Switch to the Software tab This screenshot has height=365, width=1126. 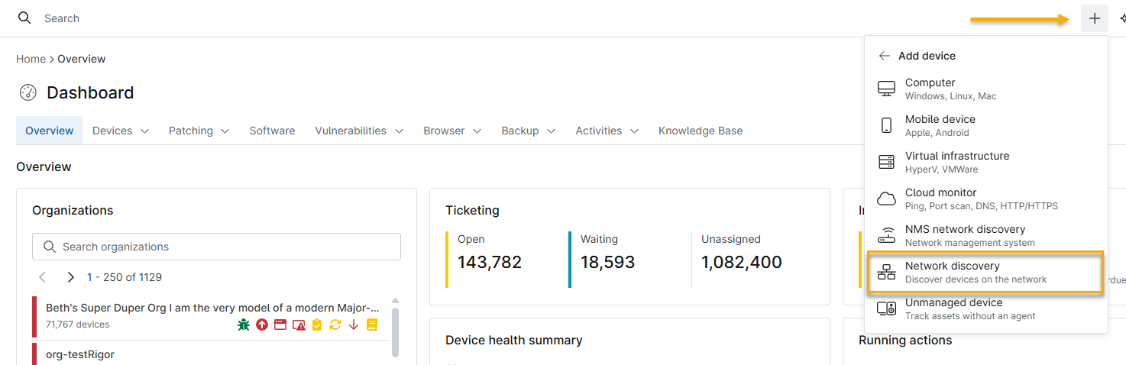click(272, 131)
